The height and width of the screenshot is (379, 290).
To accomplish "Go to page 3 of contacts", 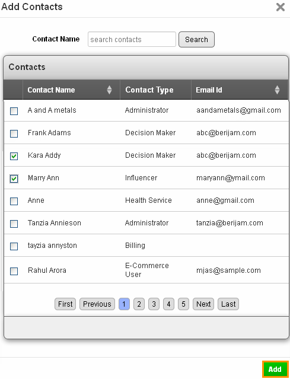I will pos(154,304).
